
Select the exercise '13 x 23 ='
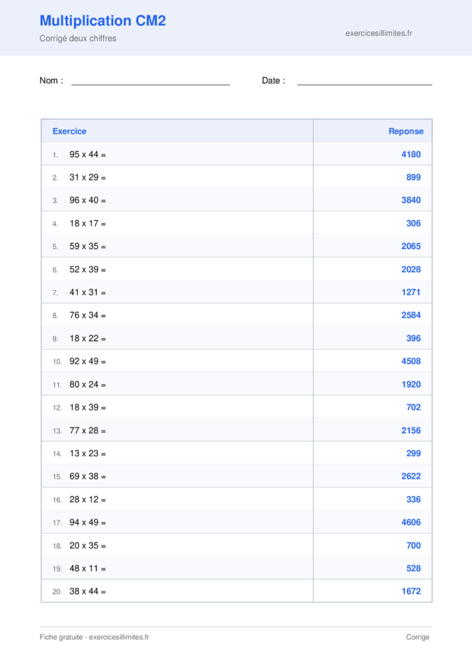point(87,453)
